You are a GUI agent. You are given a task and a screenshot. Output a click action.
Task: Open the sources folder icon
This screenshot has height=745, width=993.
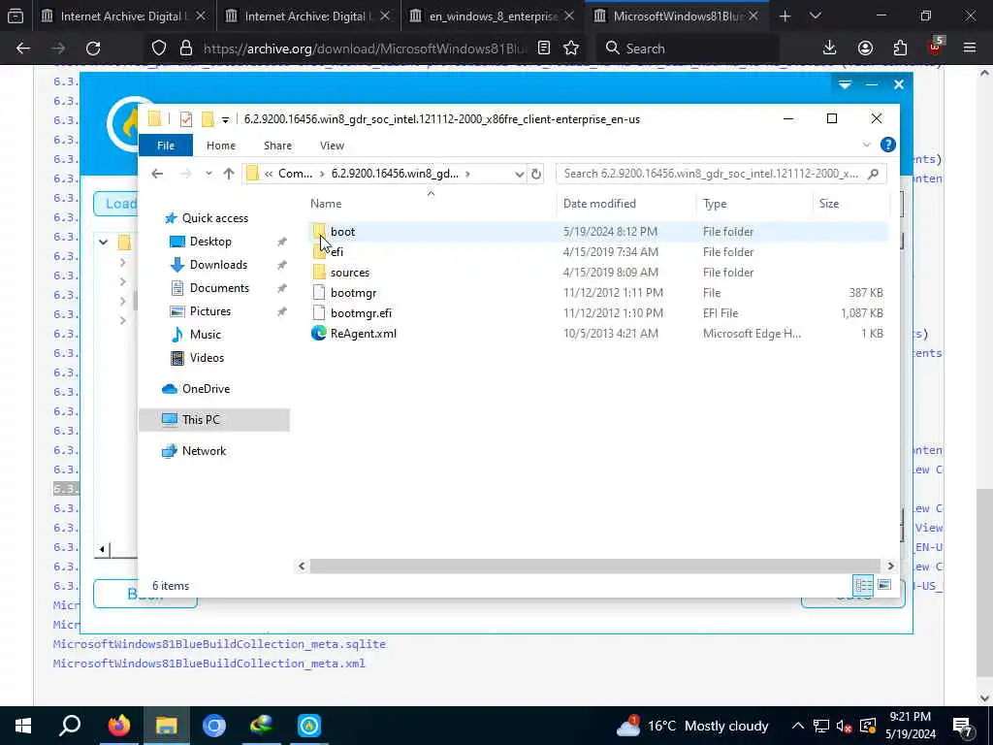[x=319, y=273]
